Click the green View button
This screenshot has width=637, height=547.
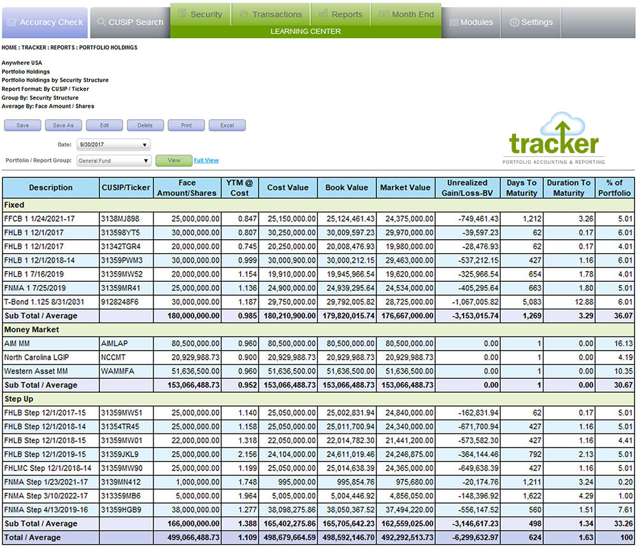[173, 161]
